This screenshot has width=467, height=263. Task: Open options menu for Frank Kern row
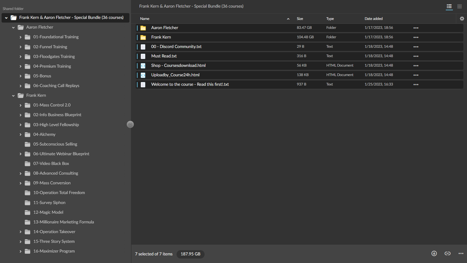click(x=416, y=37)
